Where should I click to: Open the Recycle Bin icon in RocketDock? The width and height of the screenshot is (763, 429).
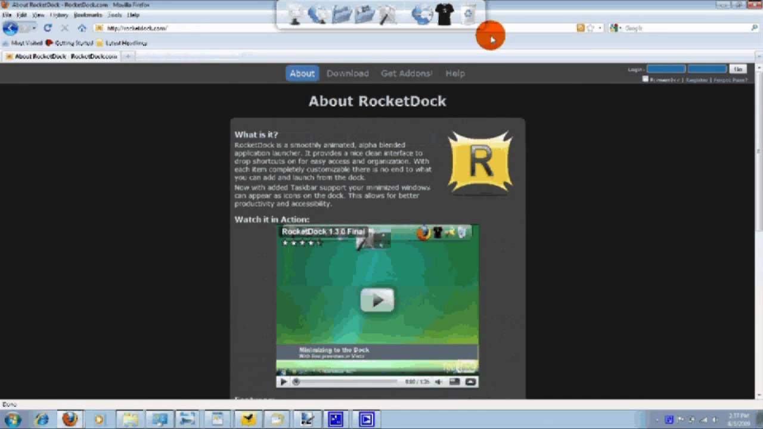coord(469,14)
